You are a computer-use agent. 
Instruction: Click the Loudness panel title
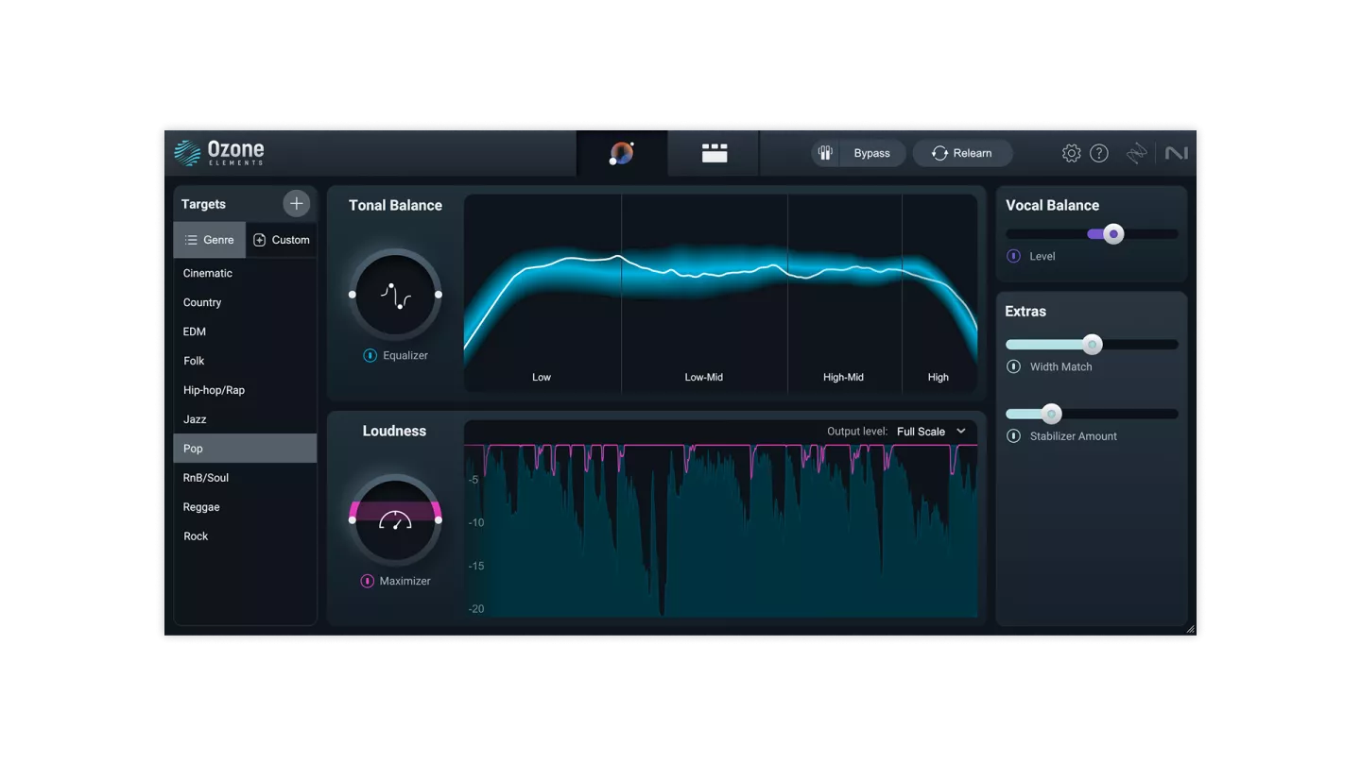tap(394, 431)
